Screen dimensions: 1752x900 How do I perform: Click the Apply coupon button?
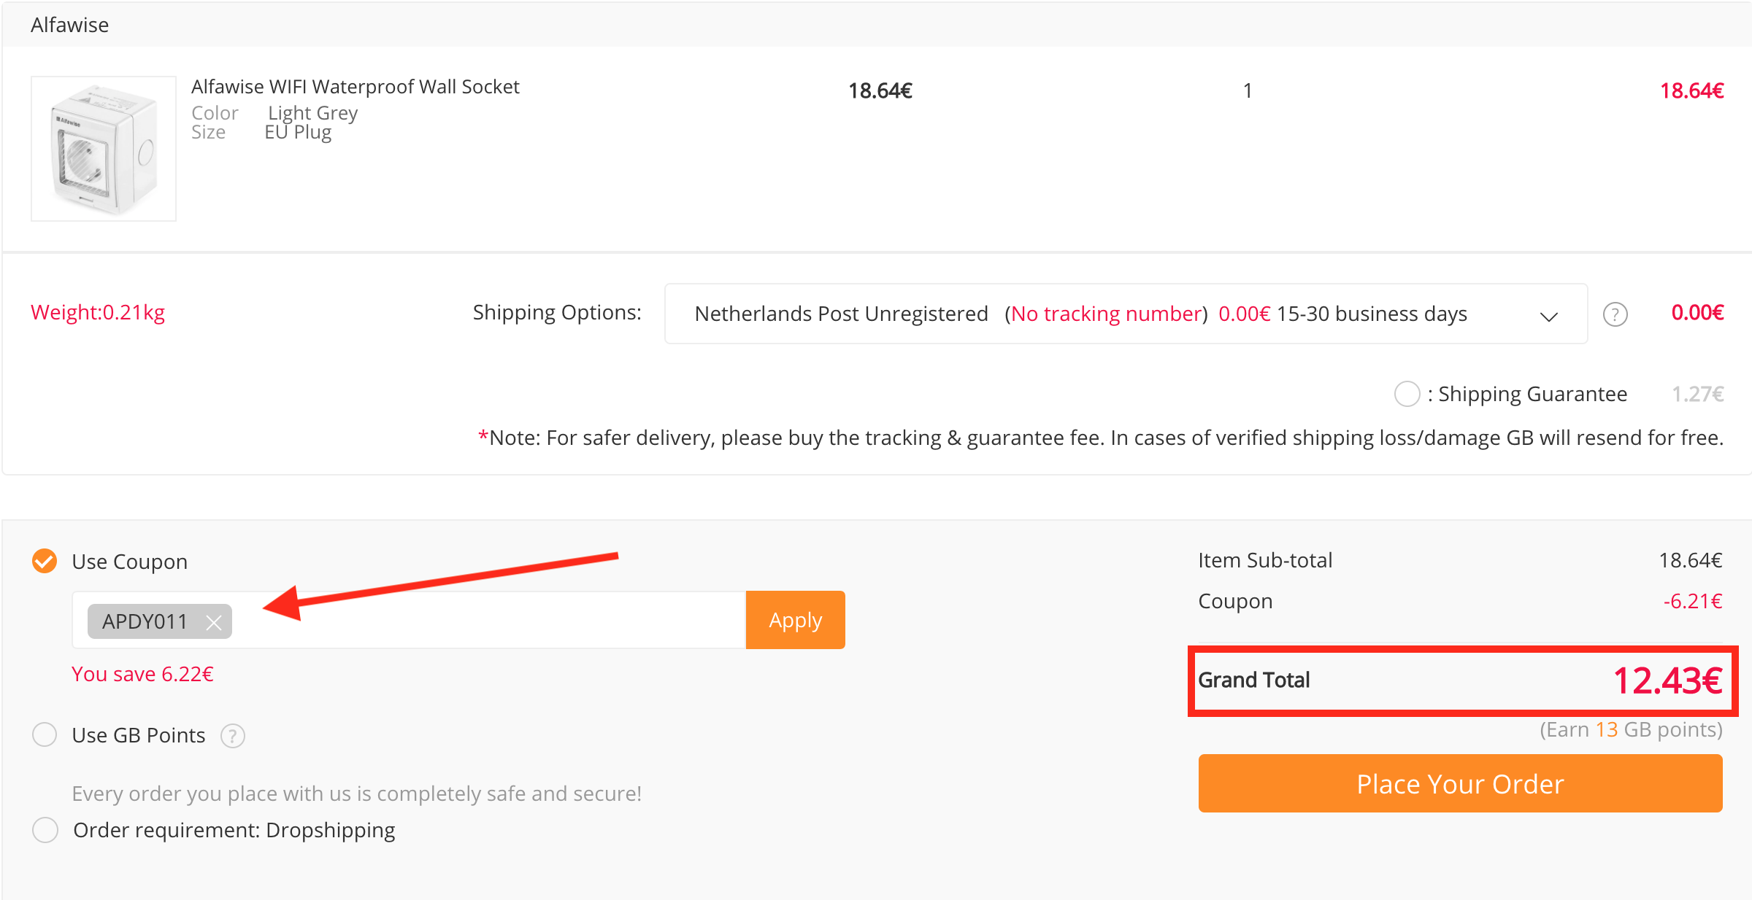click(x=795, y=620)
